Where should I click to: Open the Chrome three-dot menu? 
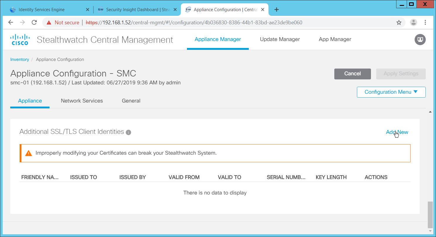point(425,23)
